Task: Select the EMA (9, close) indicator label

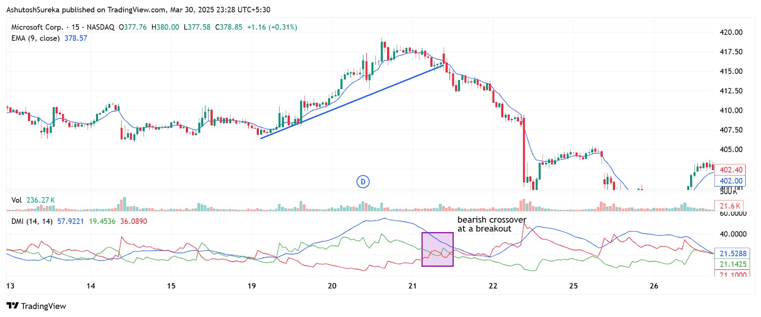Action: point(36,38)
